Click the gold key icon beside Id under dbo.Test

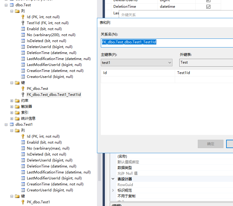click(x=23, y=17)
